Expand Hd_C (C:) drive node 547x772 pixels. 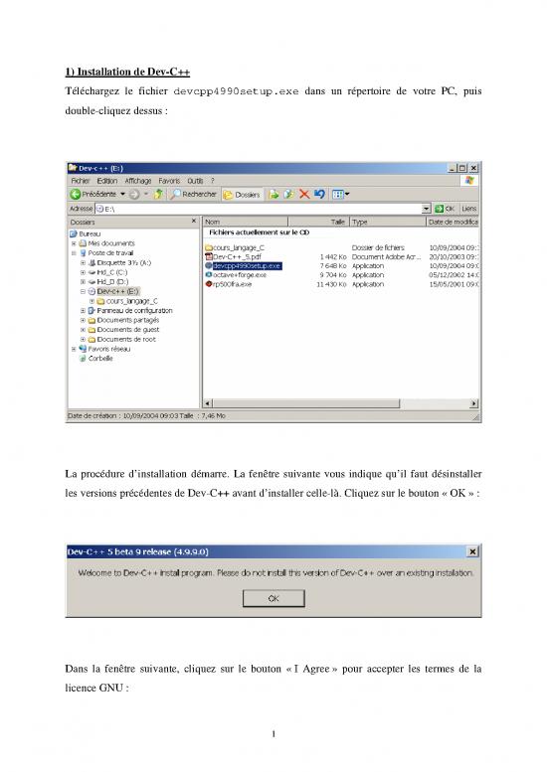[83, 272]
